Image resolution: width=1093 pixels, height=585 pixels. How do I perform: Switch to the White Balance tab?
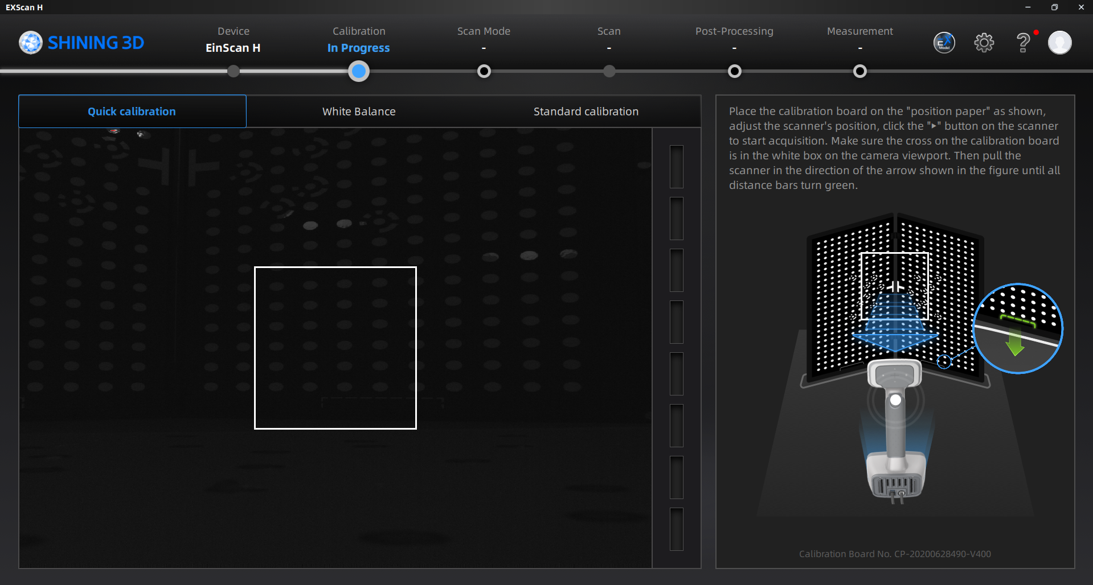coord(359,112)
